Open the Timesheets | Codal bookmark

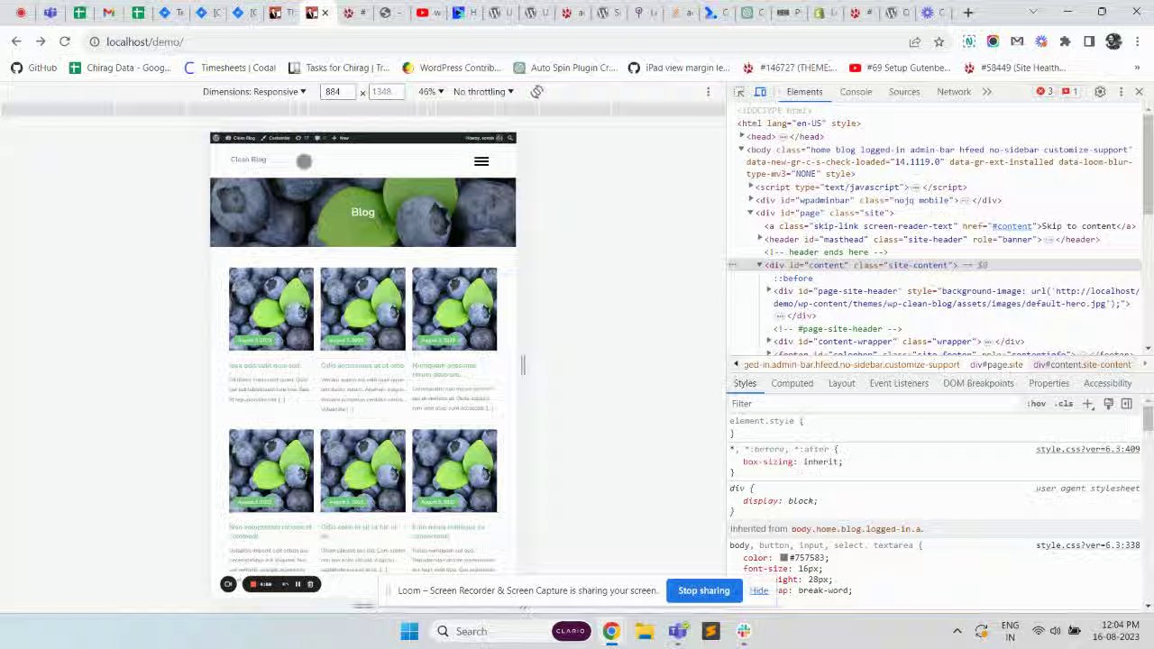[229, 68]
